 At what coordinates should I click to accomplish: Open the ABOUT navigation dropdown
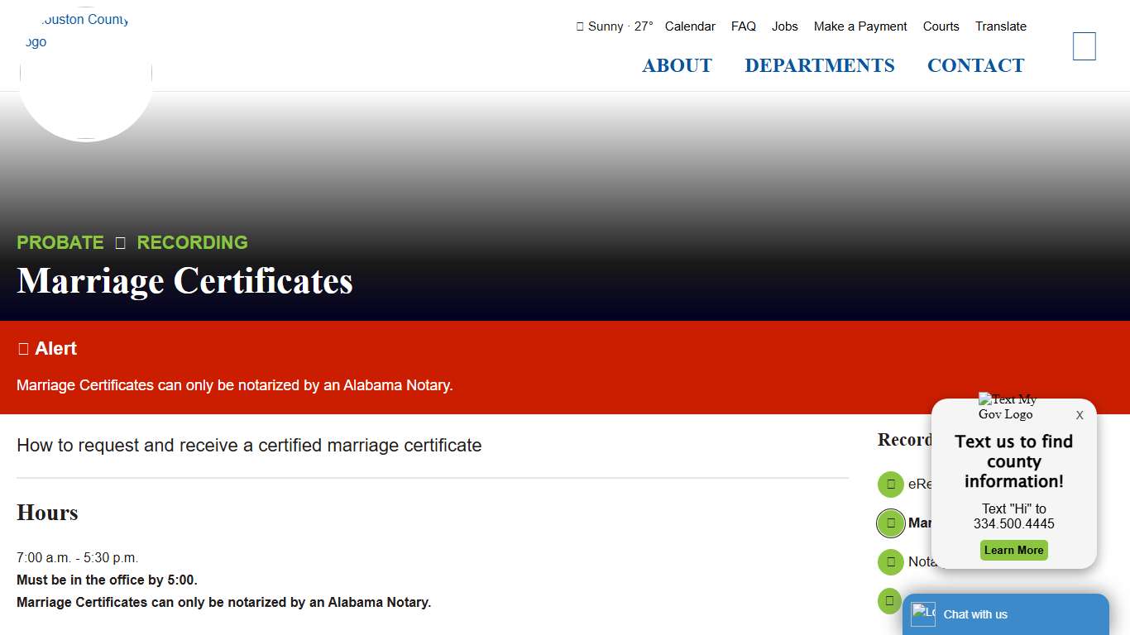pyautogui.click(x=677, y=65)
